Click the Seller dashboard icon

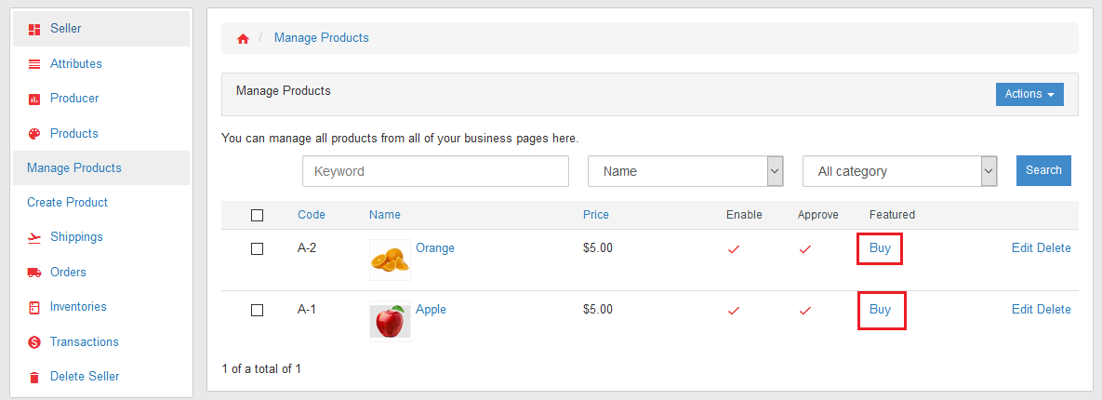click(x=33, y=29)
